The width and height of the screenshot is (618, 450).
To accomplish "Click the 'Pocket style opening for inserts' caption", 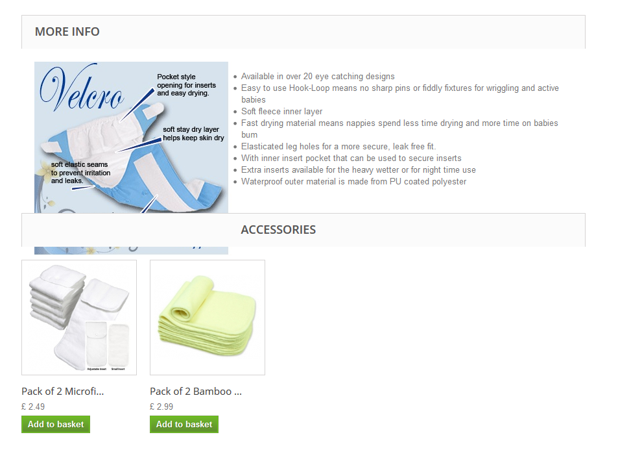I will pos(186,85).
